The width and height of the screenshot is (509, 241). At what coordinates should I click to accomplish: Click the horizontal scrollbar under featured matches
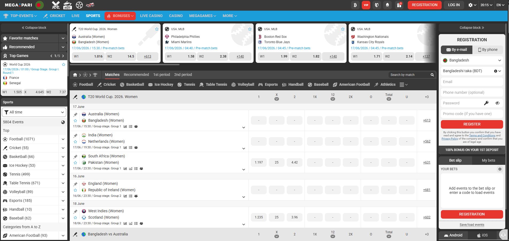pos(125,64)
